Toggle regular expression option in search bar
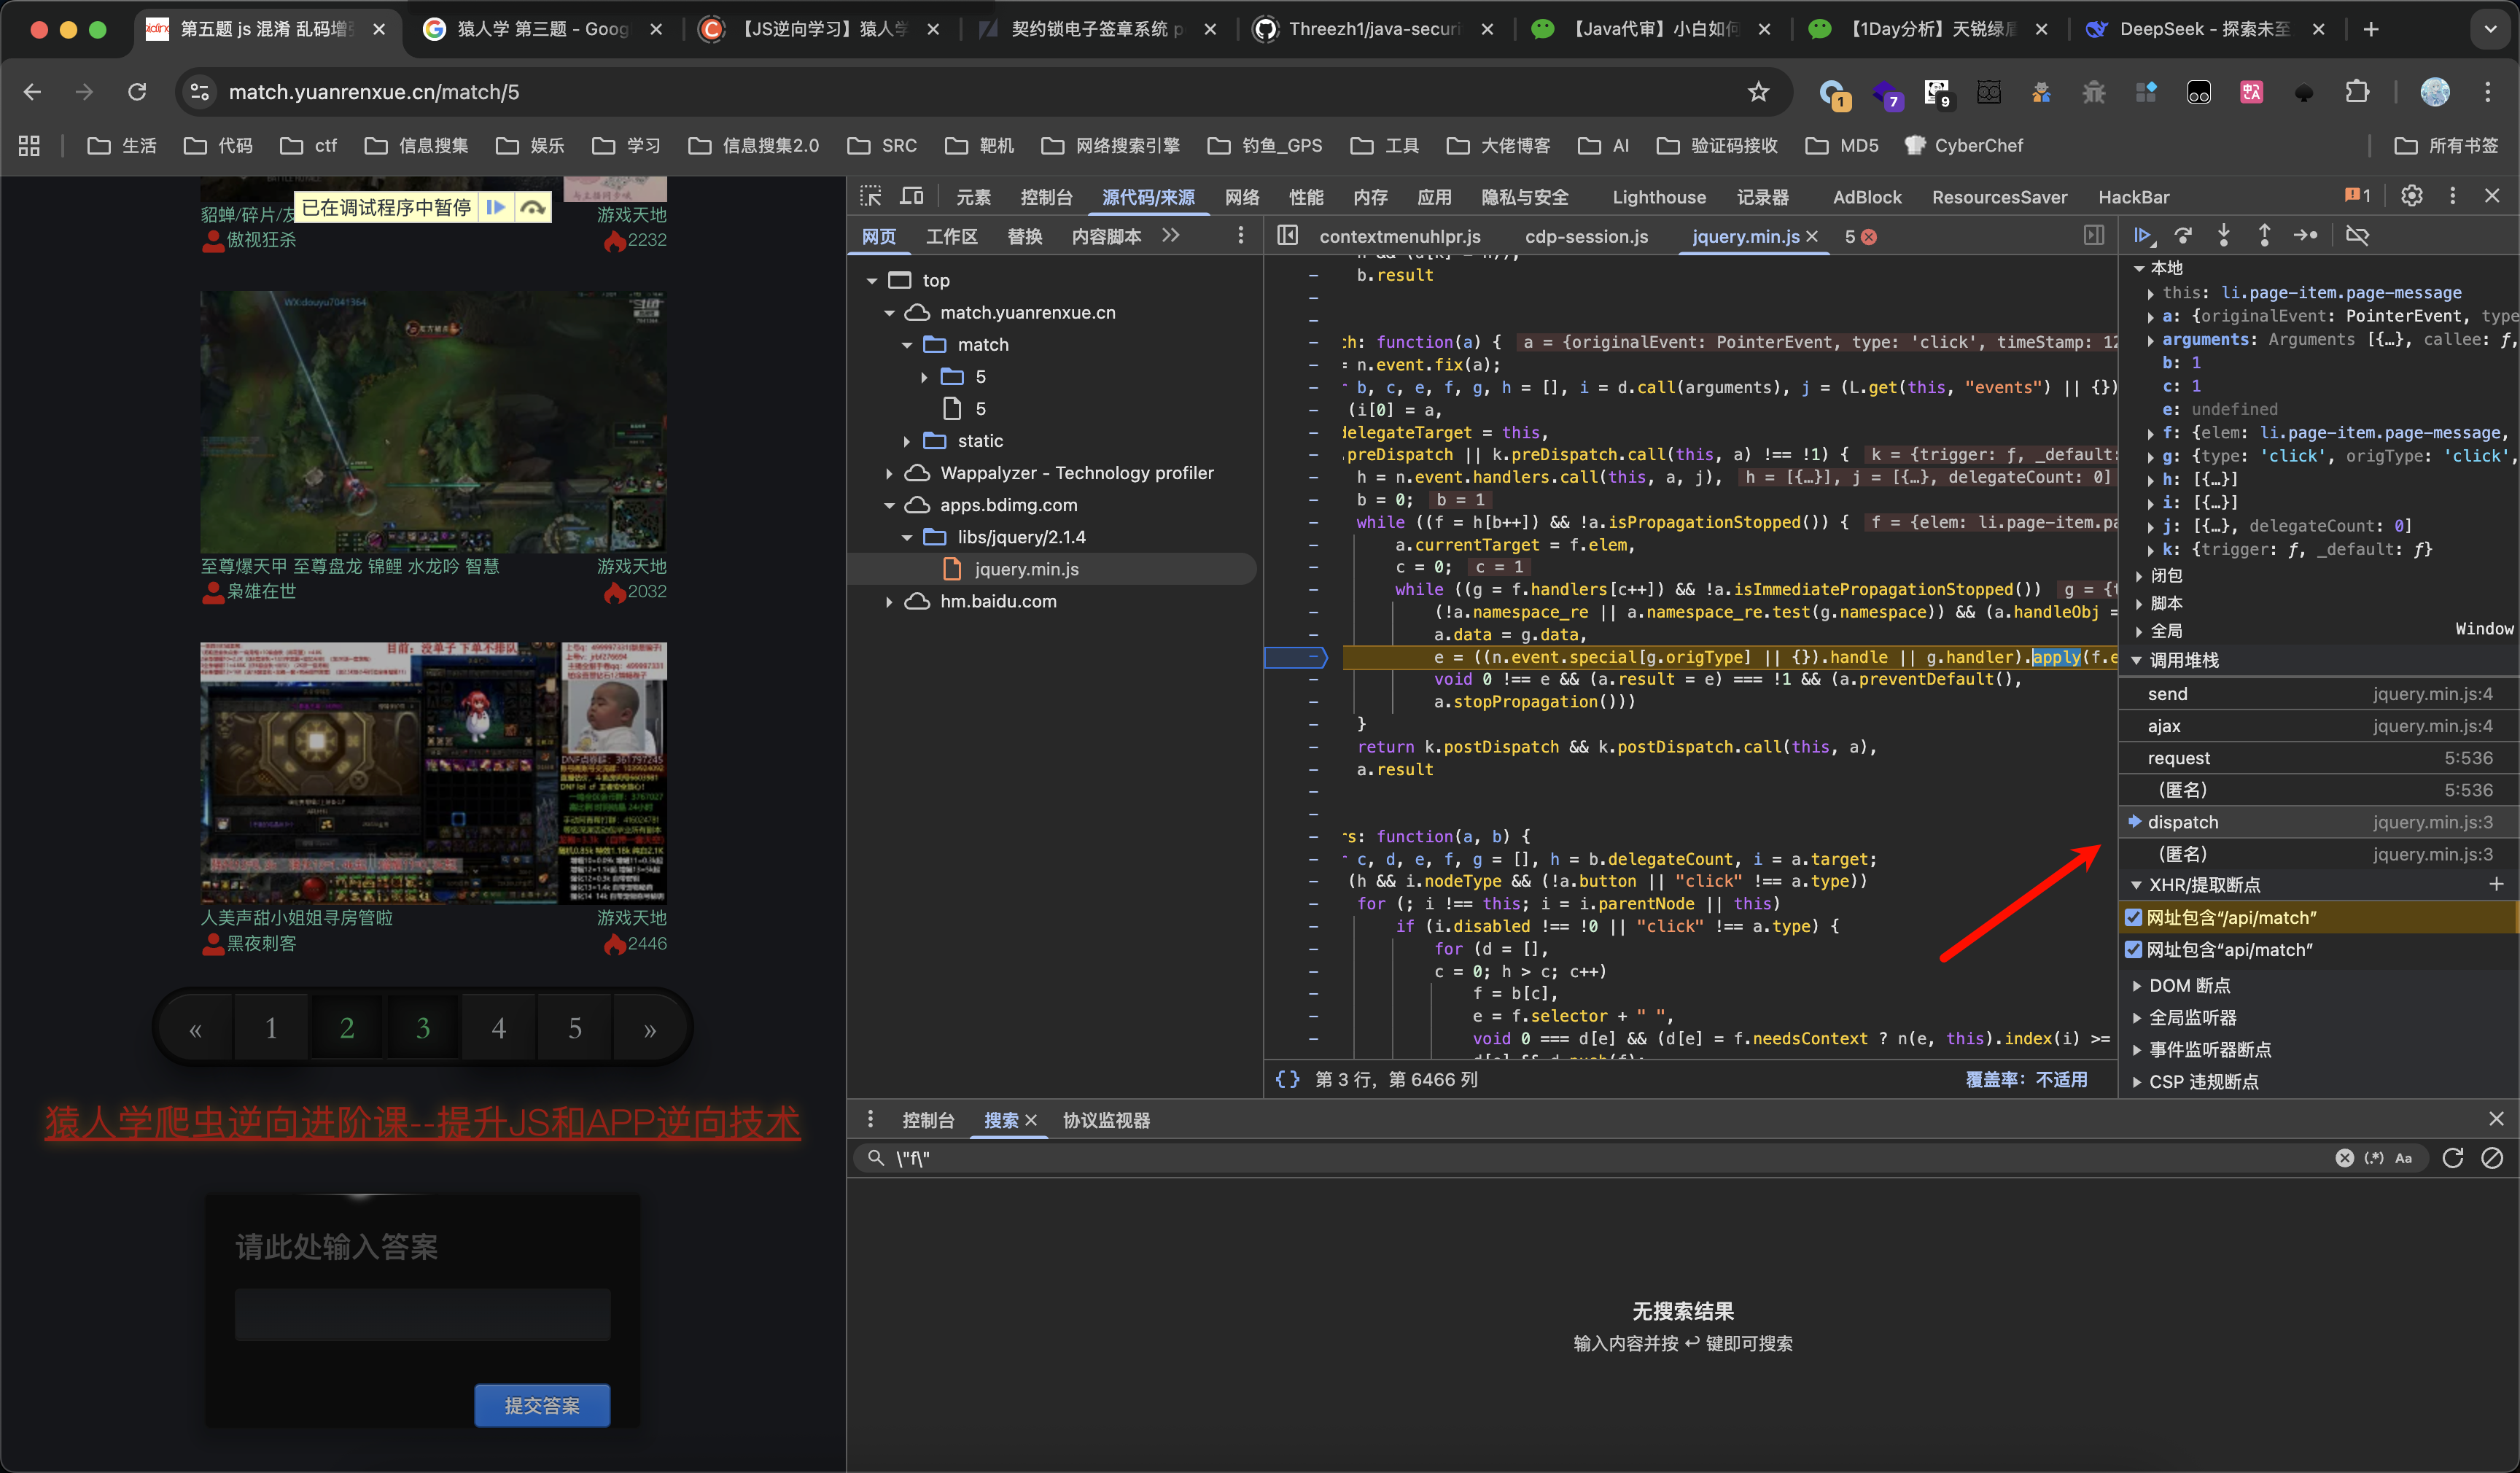The width and height of the screenshot is (2520, 1473). click(2373, 1157)
